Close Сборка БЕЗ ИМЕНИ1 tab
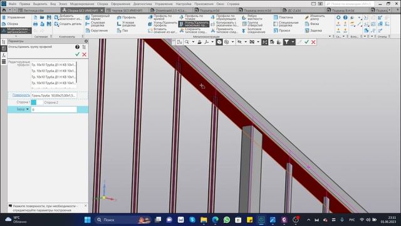 tap(102, 10)
